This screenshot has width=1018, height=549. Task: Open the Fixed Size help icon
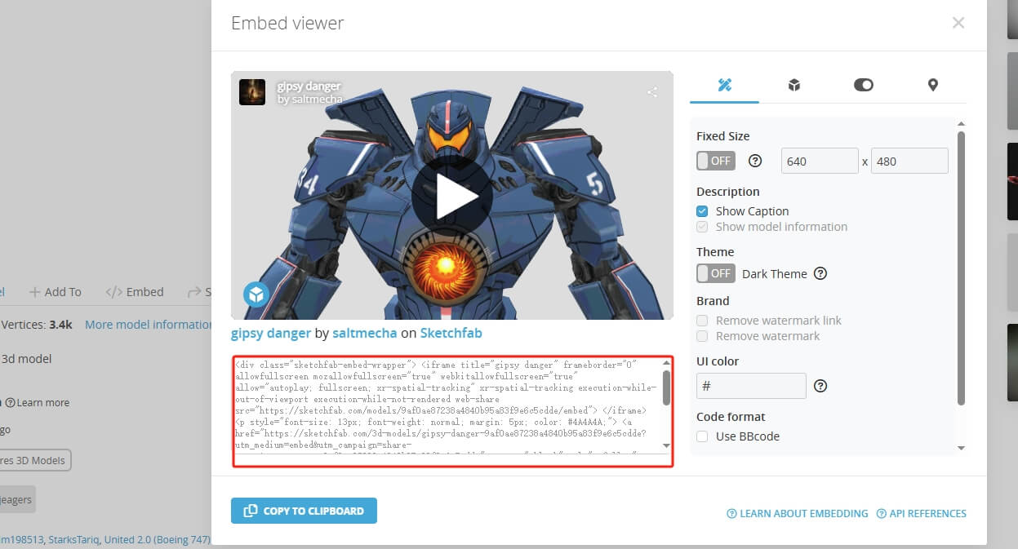click(755, 161)
